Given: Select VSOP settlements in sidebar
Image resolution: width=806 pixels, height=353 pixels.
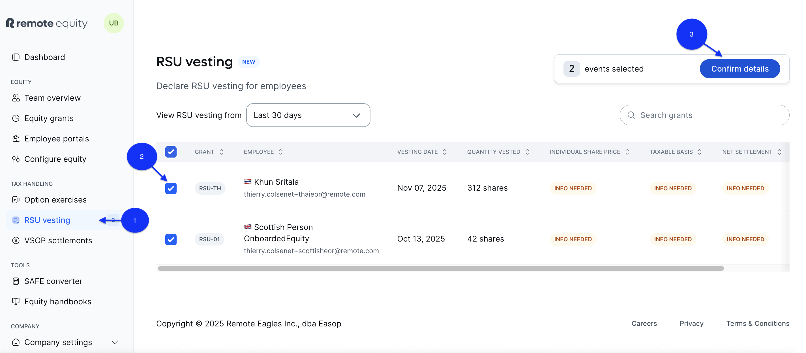Looking at the screenshot, I should coord(58,240).
